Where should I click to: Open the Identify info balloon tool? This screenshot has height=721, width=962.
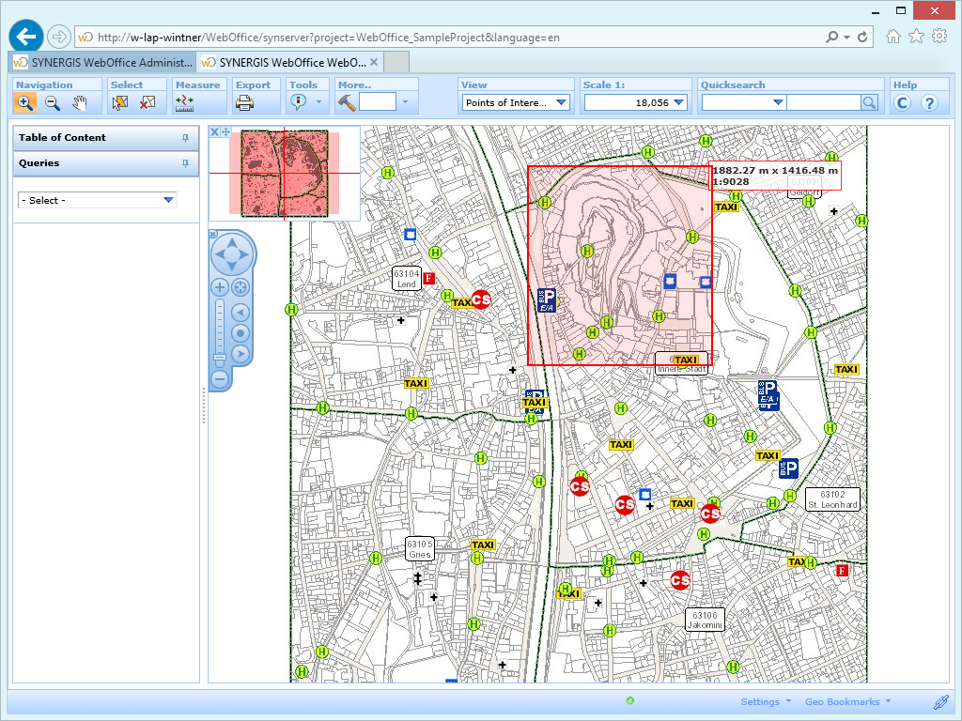click(297, 103)
